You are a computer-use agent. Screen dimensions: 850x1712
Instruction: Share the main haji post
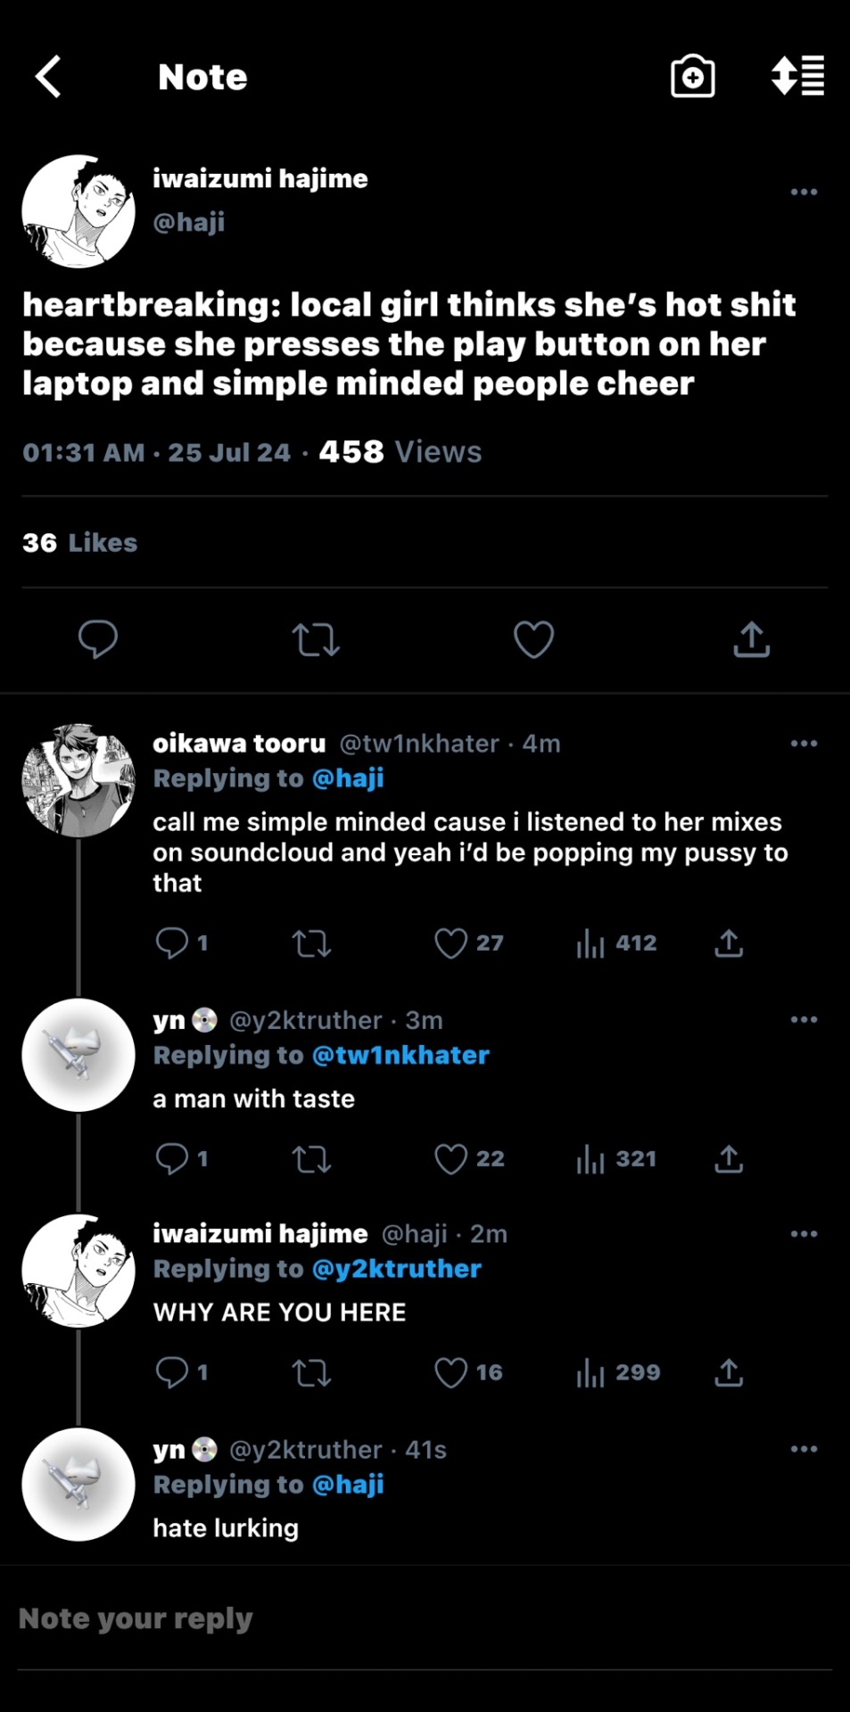751,639
